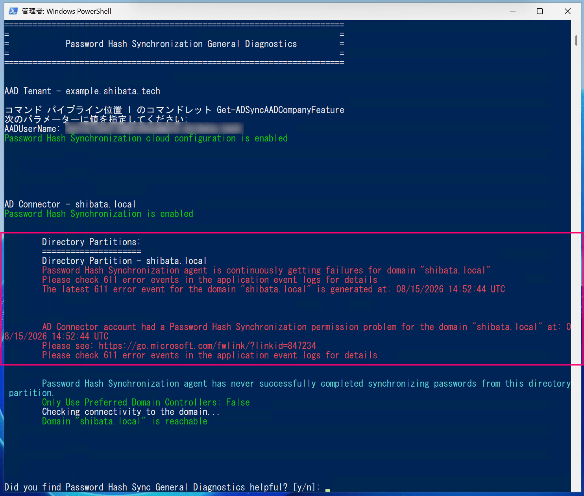Close the Windows PowerShell window

pos(567,11)
